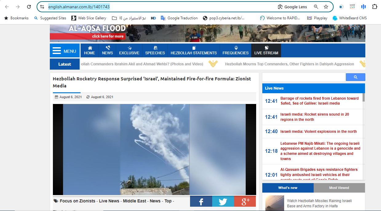This screenshot has height=211, width=381.
Task: Open the browser extensions puzzle icon
Action: click(x=375, y=7)
